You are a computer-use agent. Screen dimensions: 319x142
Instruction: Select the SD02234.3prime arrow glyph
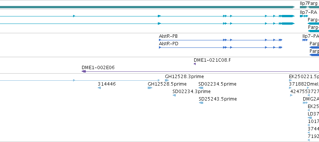click(174, 95)
